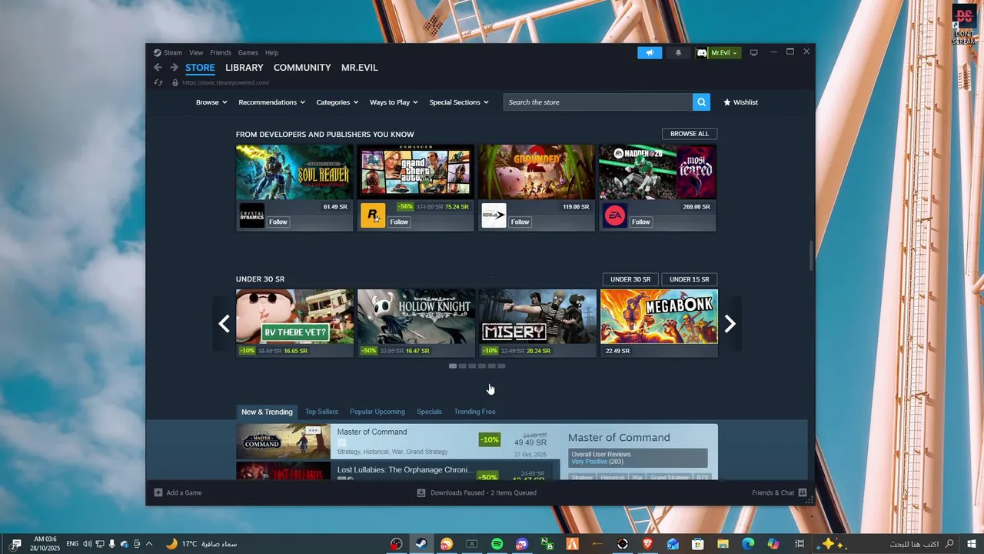
Task: Open Microsoft Edge from the taskbar
Action: click(x=748, y=544)
